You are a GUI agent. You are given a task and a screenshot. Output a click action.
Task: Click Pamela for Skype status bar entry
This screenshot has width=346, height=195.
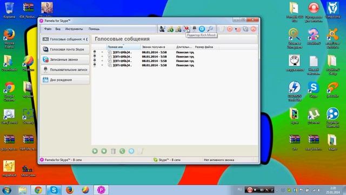pyautogui.click(x=61, y=160)
